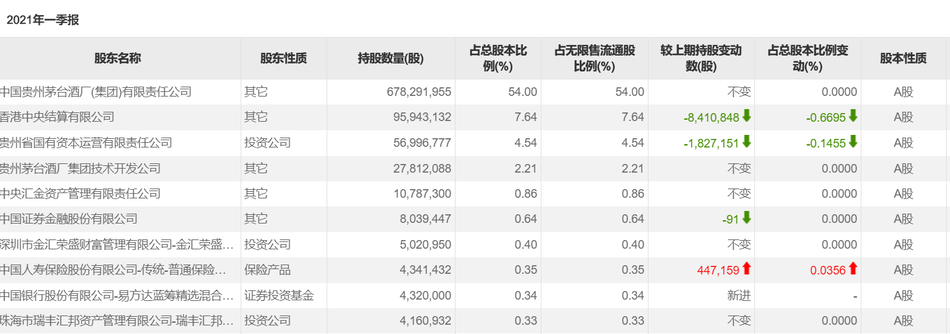Click green down arrow beside -0.1455

pos(853,142)
